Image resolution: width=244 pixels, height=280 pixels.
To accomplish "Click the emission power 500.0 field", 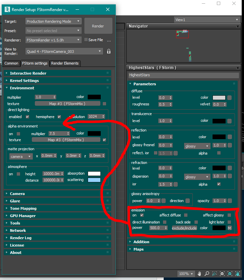I will (x=157, y=228).
